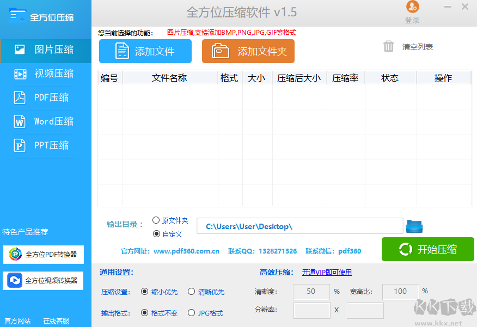Screen dimensions: 477x327
Task: Click 添加文件 to add files
Action: pyautogui.click(x=145, y=51)
